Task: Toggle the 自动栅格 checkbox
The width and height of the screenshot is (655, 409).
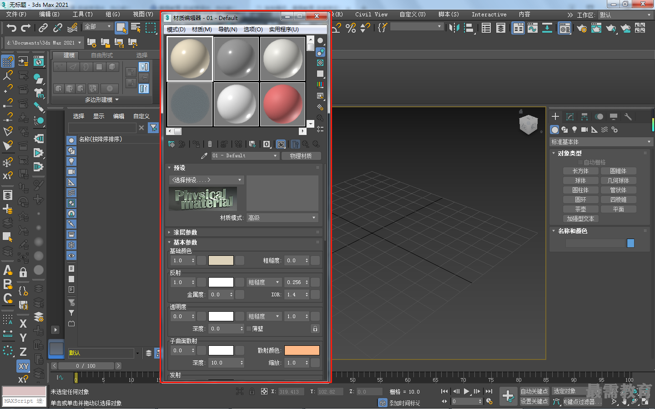Action: [580, 162]
